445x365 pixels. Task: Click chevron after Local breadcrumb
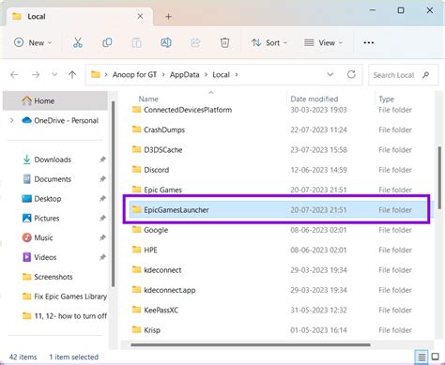coord(237,75)
